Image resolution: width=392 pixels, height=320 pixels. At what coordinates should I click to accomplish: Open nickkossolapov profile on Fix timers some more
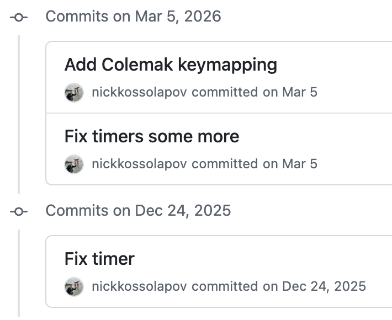139,164
